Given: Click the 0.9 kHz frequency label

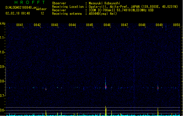Looking at the screenshot, I should [x=3, y=67].
